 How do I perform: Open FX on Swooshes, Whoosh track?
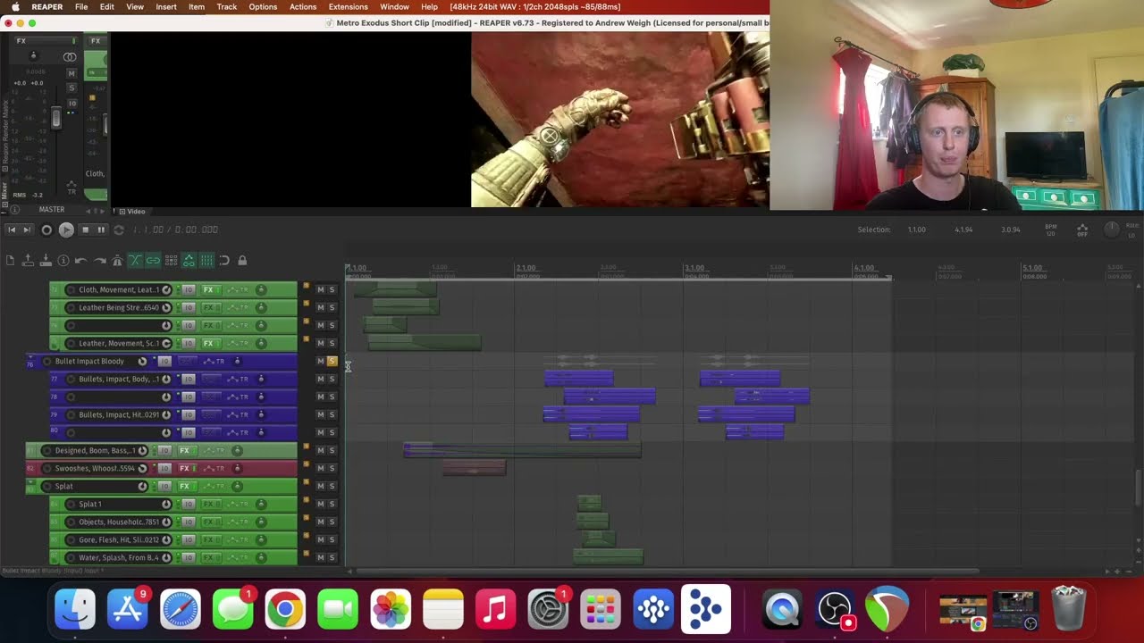[x=185, y=468]
